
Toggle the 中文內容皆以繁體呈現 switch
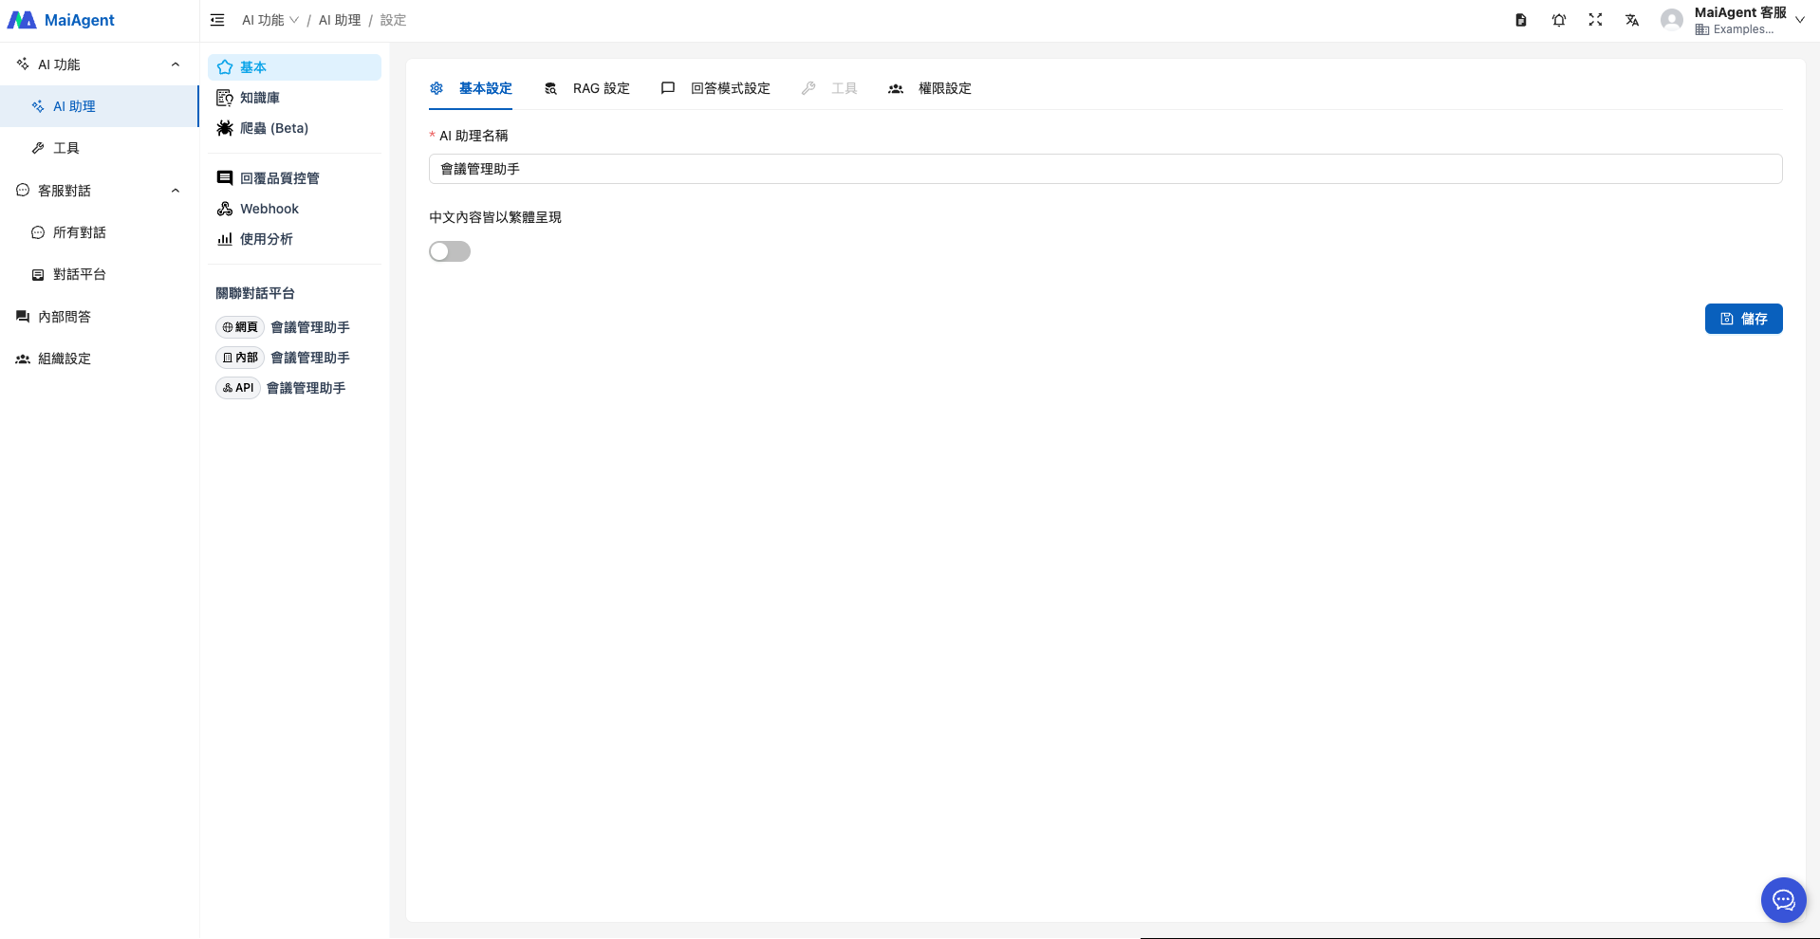[450, 251]
